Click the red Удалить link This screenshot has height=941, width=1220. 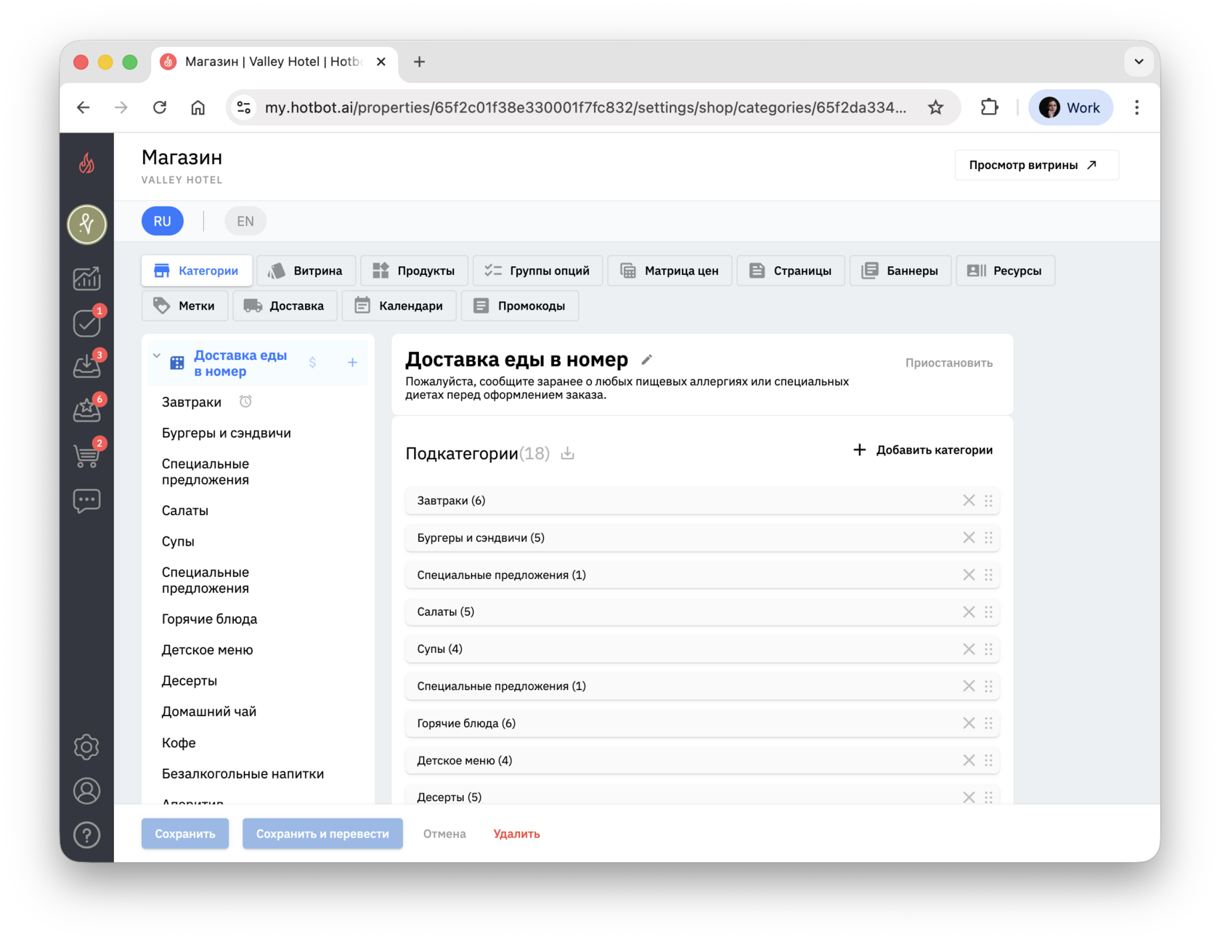(x=516, y=834)
